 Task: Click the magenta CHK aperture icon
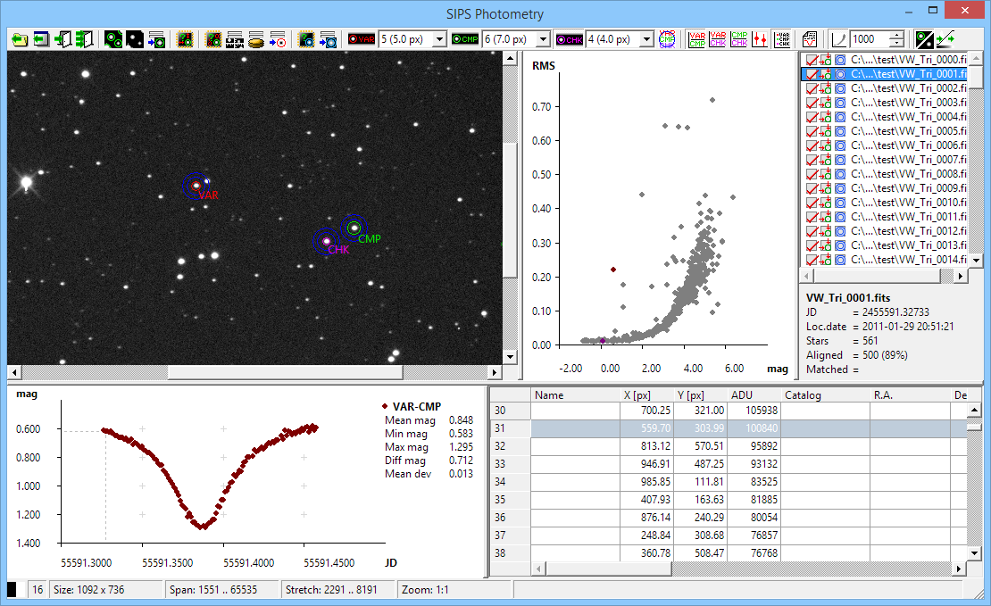[x=569, y=39]
